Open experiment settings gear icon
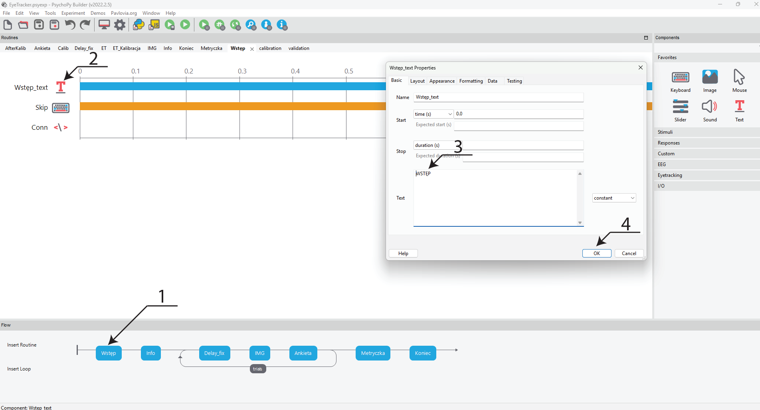The height and width of the screenshot is (410, 760). pos(120,25)
